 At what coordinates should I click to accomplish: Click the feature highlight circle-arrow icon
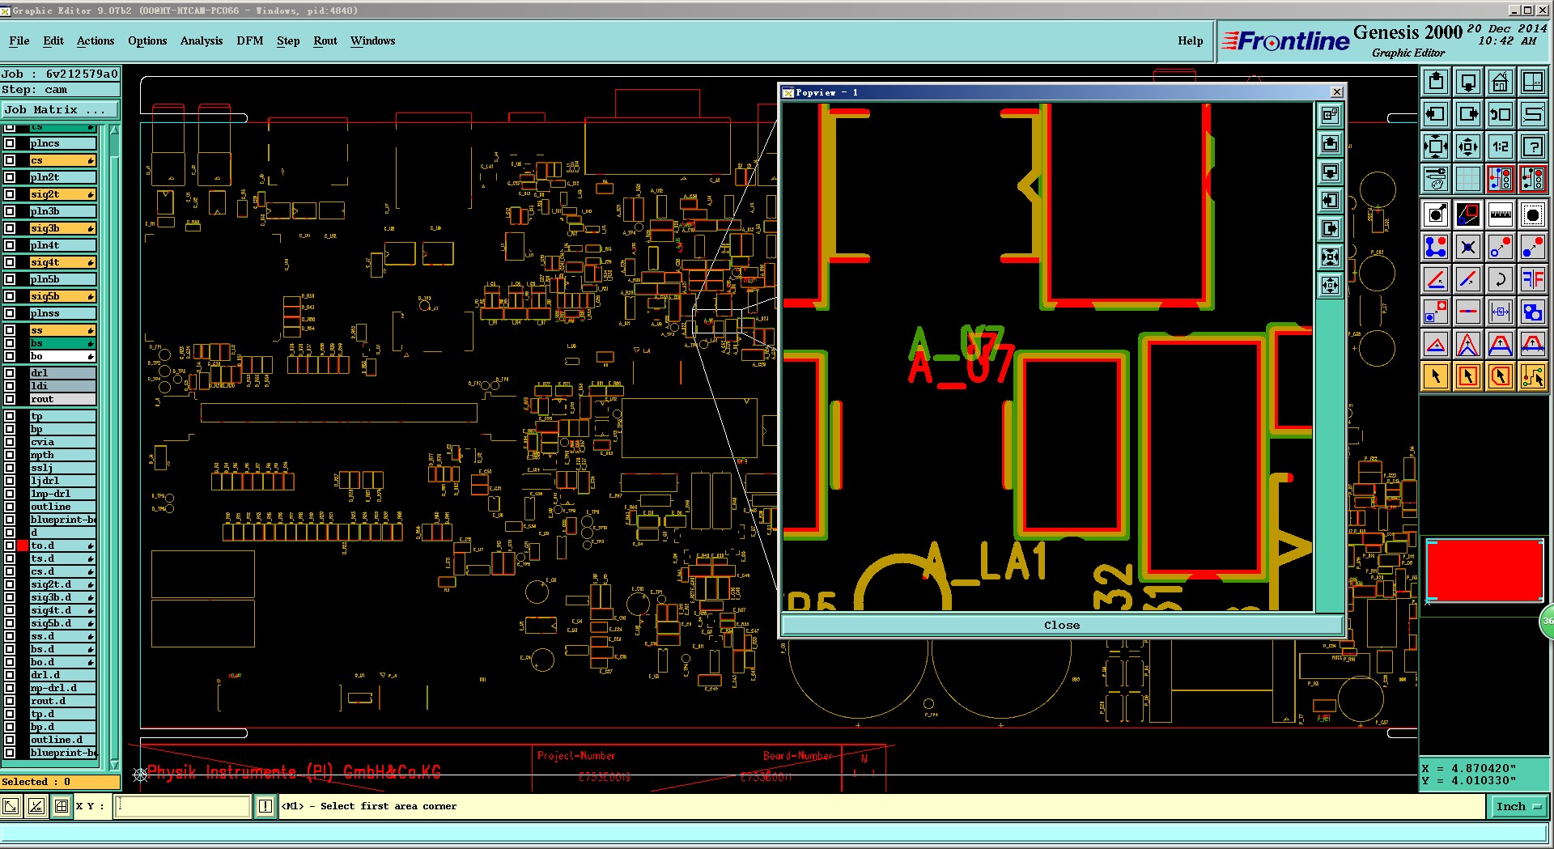click(1436, 214)
